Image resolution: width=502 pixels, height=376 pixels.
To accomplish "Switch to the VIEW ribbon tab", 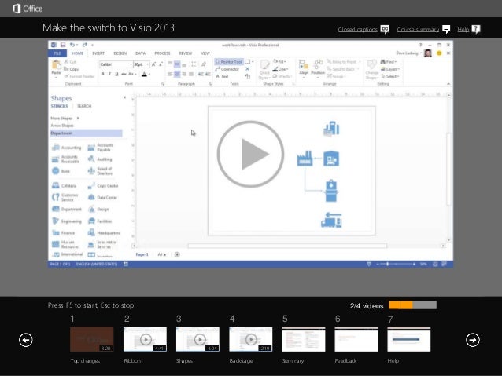I will [205, 53].
